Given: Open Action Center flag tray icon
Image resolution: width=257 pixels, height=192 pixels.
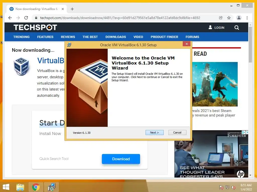Looking at the screenshot, I should [x=221, y=187].
